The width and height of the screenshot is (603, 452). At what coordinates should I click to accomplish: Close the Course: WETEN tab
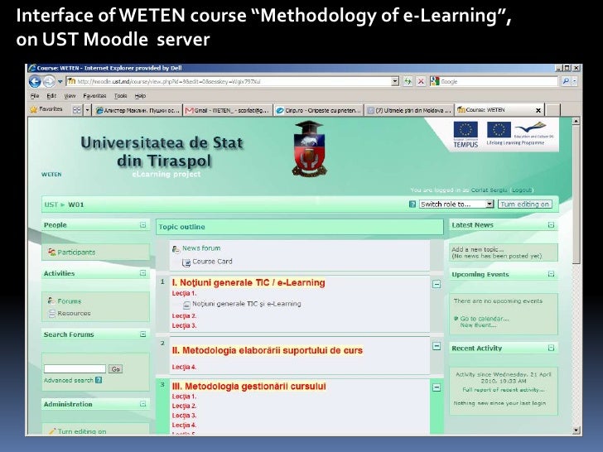(x=538, y=111)
